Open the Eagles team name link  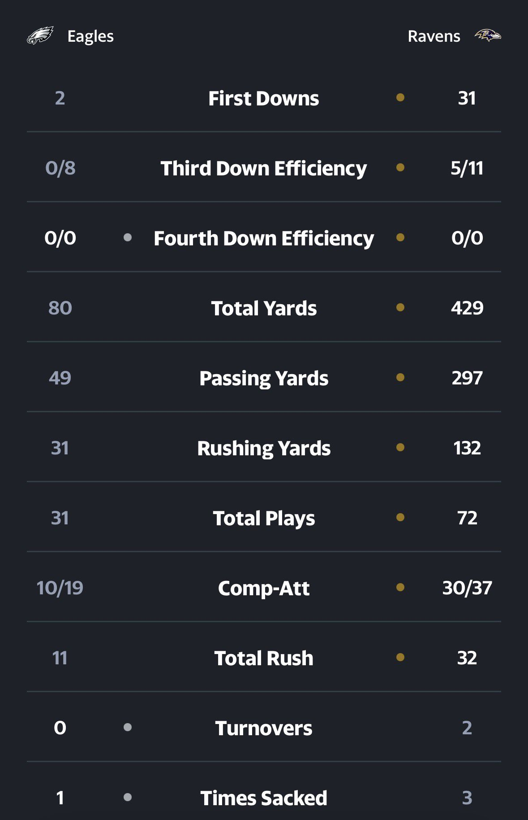pyautogui.click(x=90, y=36)
